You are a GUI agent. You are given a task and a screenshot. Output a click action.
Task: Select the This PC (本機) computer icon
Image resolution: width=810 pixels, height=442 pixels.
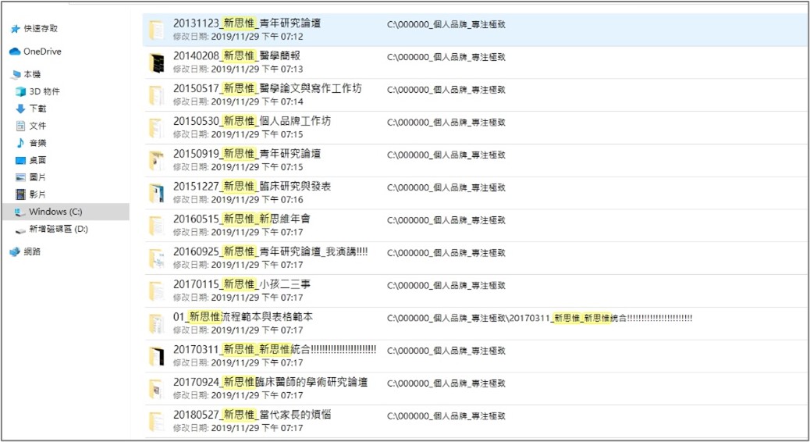coord(16,75)
